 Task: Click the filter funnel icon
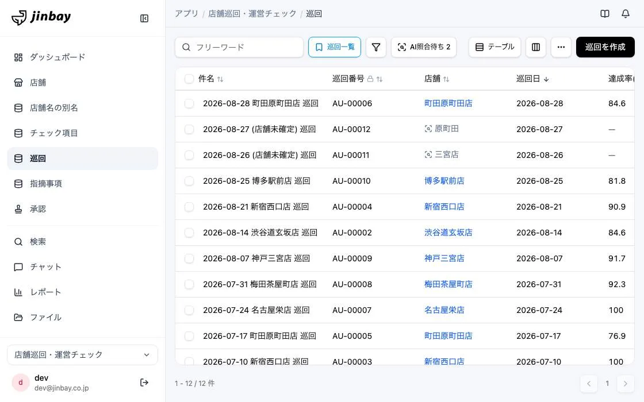pyautogui.click(x=376, y=47)
